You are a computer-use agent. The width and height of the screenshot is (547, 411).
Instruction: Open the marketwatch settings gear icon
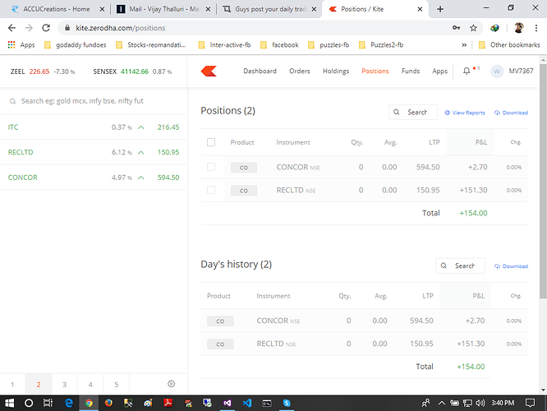[171, 384]
